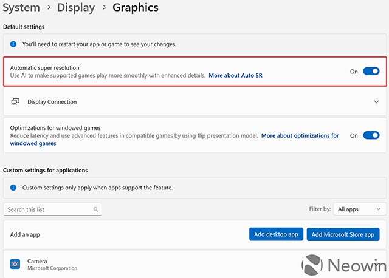Open More about Auto SR link
This screenshot has width=389, height=278.
click(x=235, y=76)
